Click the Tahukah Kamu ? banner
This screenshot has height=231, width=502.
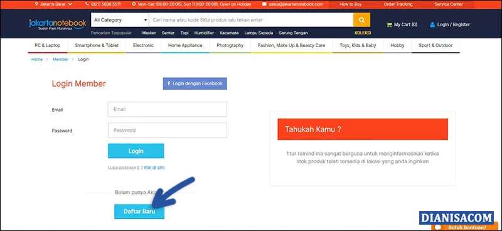coord(363,129)
